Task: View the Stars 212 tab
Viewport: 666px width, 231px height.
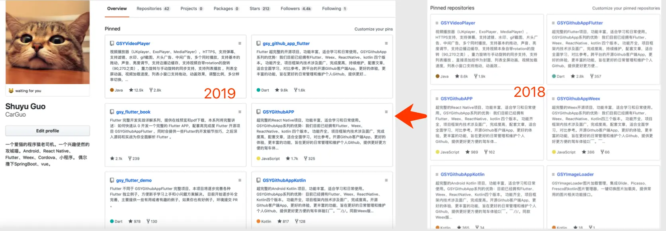Action: coord(260,8)
